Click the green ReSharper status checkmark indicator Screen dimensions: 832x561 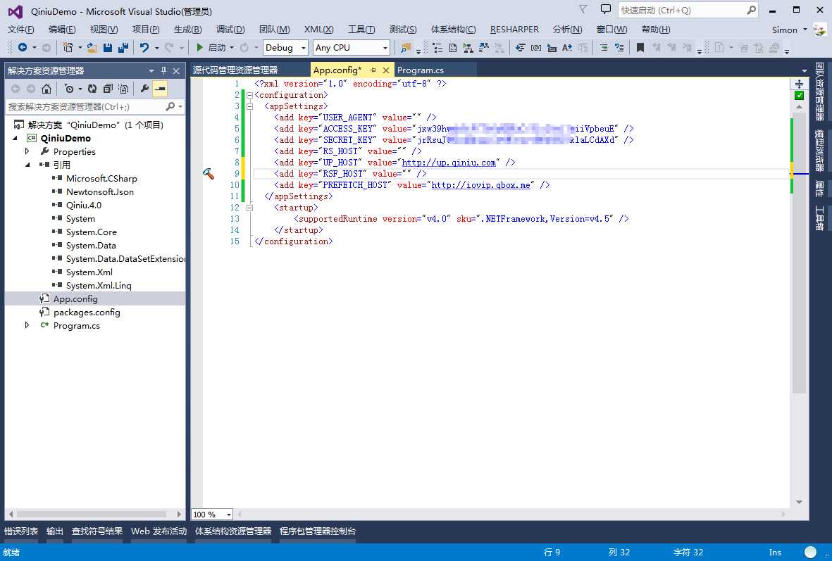coord(799,96)
